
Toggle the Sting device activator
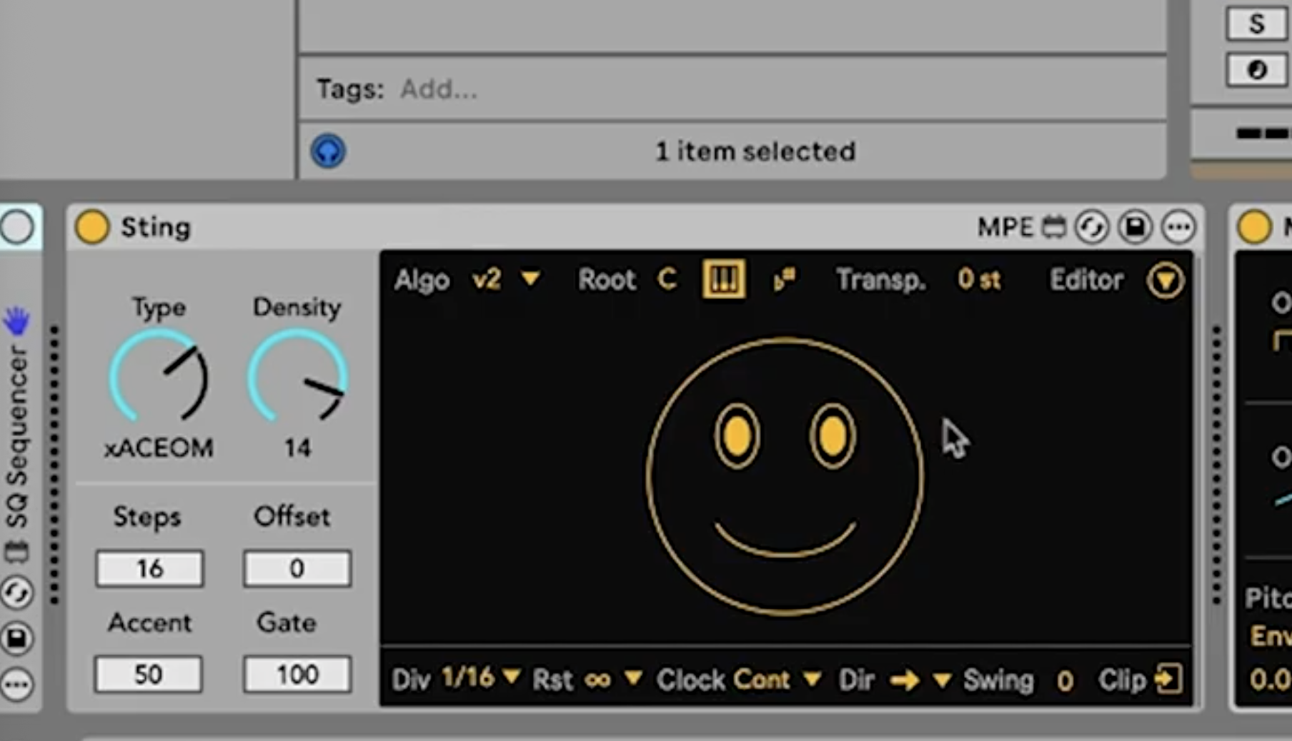tap(92, 227)
